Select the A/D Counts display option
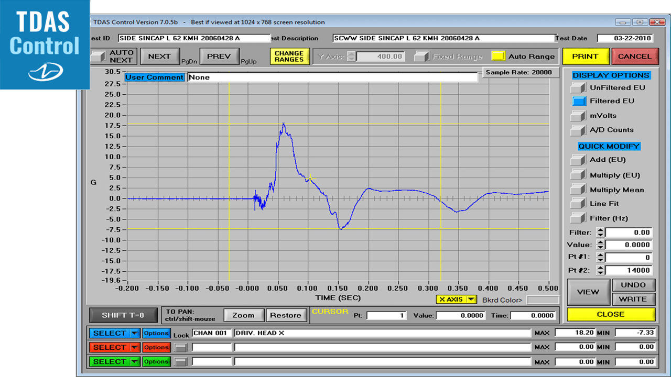The image size is (671, 377). click(x=579, y=130)
